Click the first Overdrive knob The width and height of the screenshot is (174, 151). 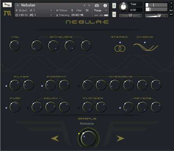point(88,85)
